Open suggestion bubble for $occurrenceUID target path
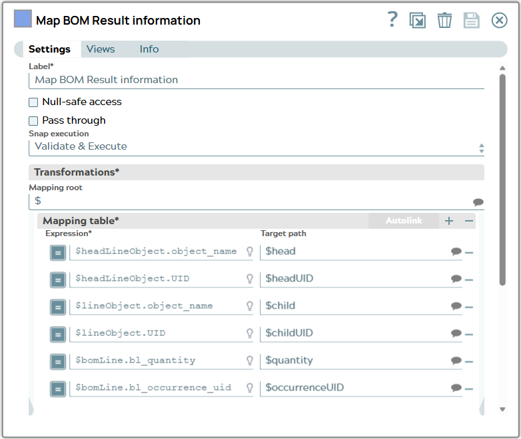 click(456, 388)
